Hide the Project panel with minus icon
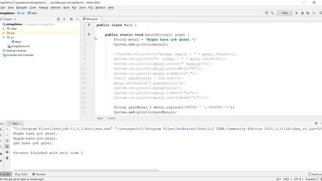The width and height of the screenshot is (322, 181). (77, 19)
